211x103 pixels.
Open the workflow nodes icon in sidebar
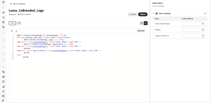3,17
